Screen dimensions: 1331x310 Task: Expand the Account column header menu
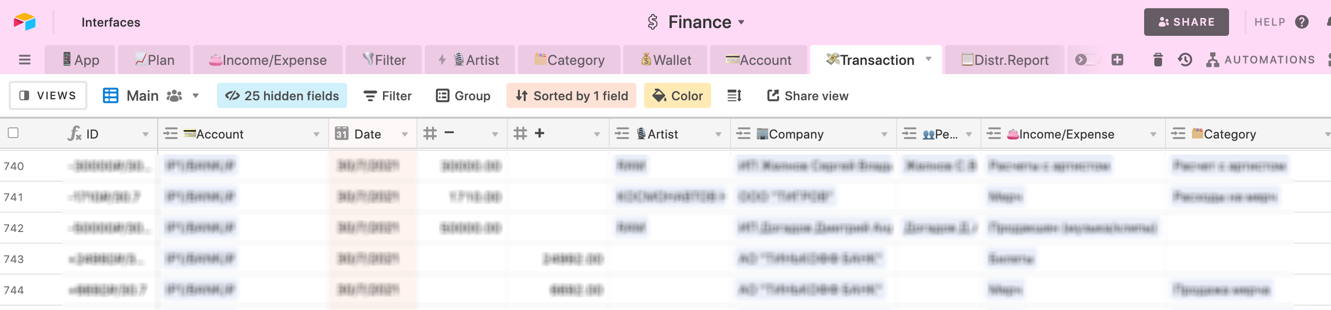(x=316, y=134)
